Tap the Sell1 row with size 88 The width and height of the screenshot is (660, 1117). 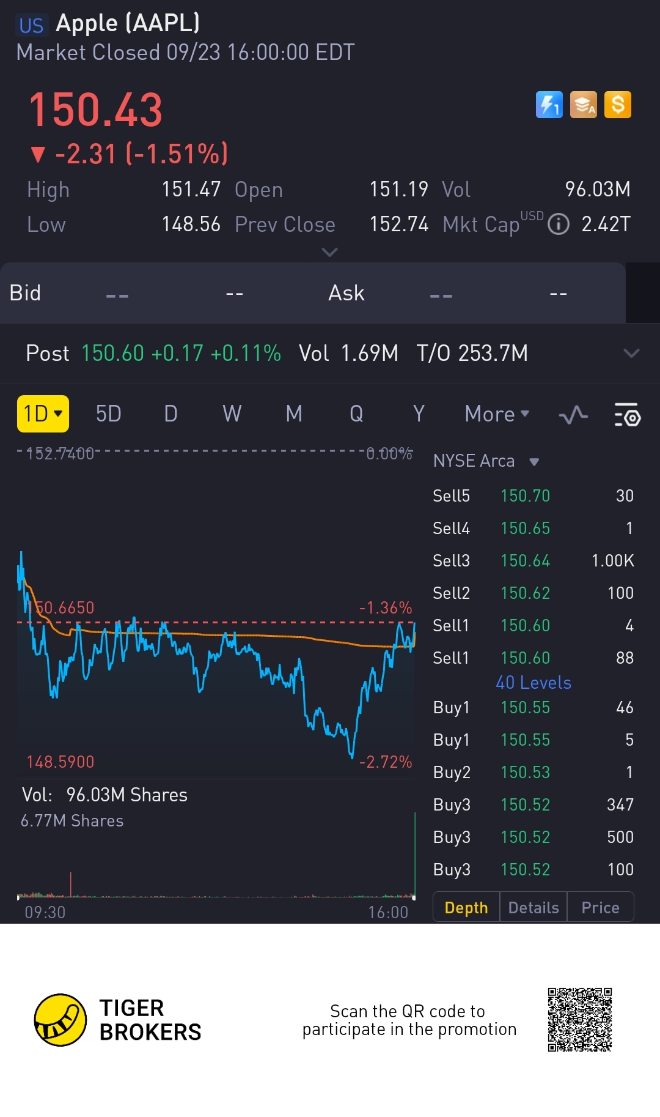pyautogui.click(x=533, y=658)
